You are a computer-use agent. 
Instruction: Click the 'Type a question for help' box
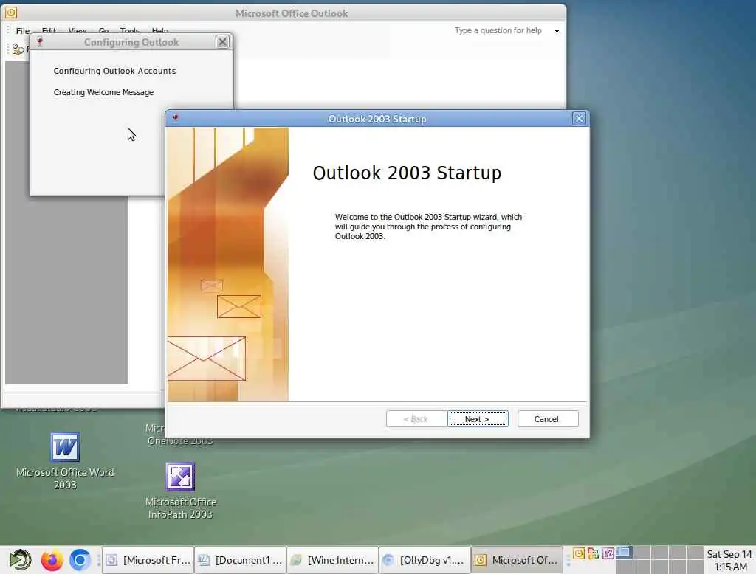point(498,30)
